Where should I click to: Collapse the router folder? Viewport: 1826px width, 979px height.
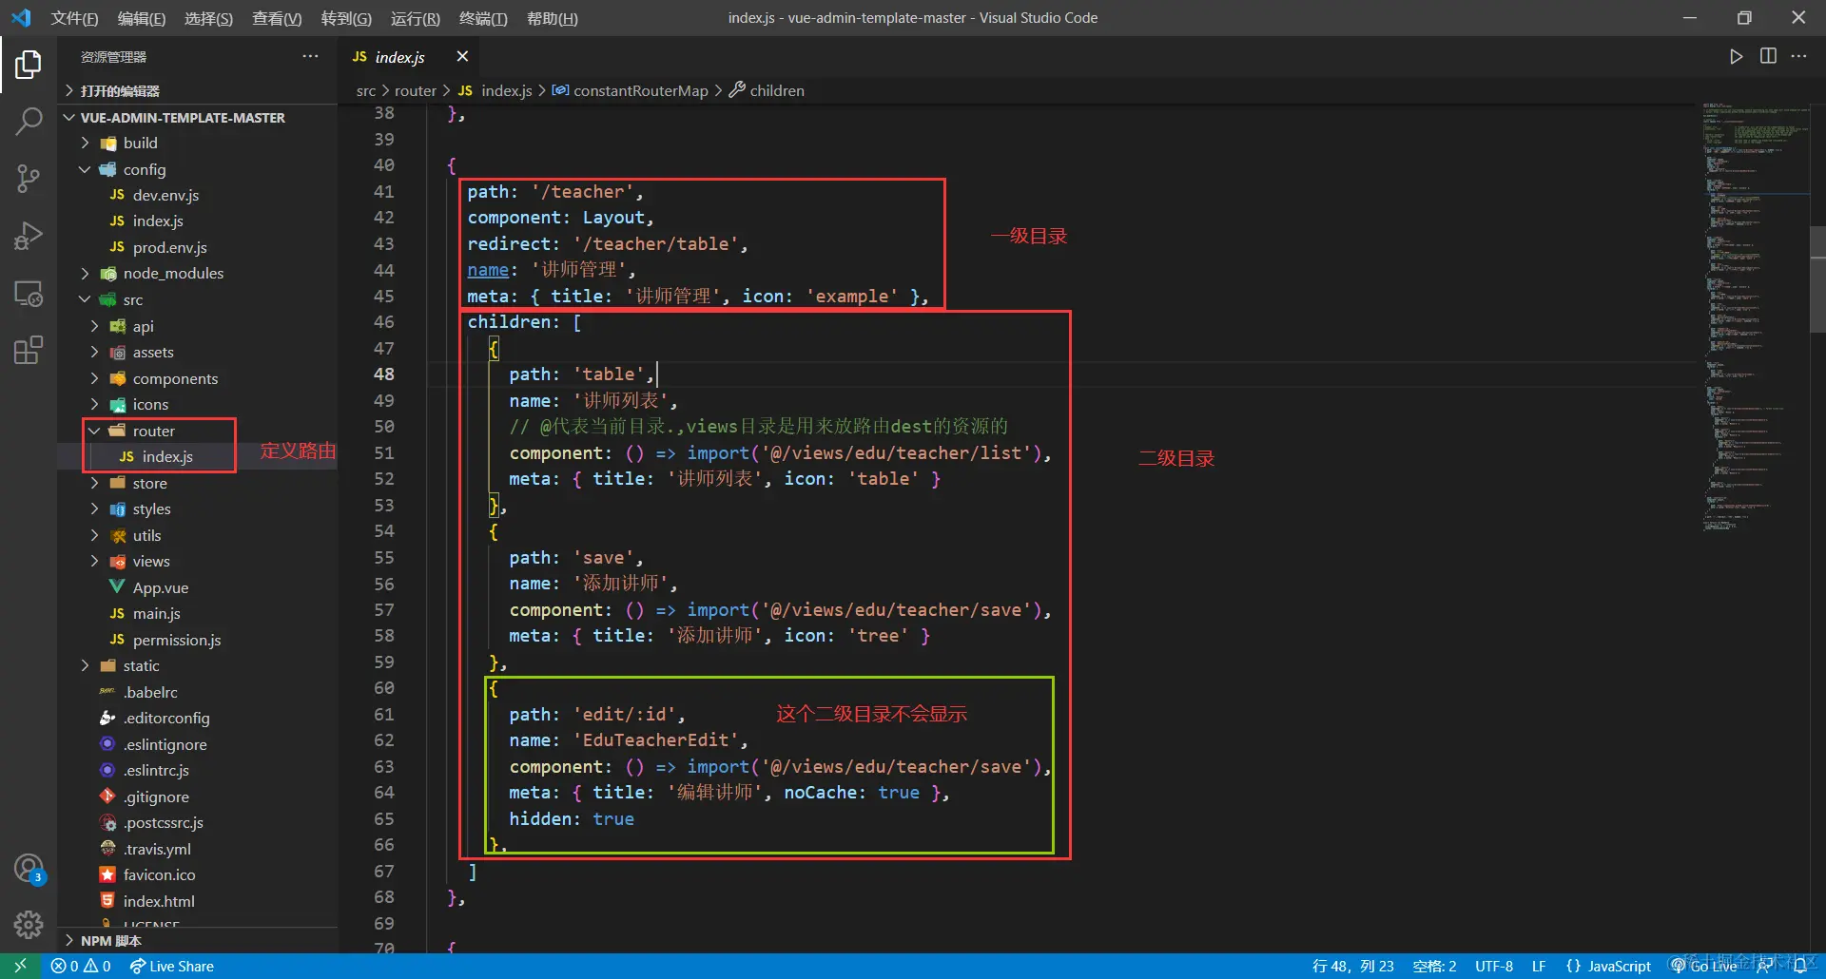(197, 431)
